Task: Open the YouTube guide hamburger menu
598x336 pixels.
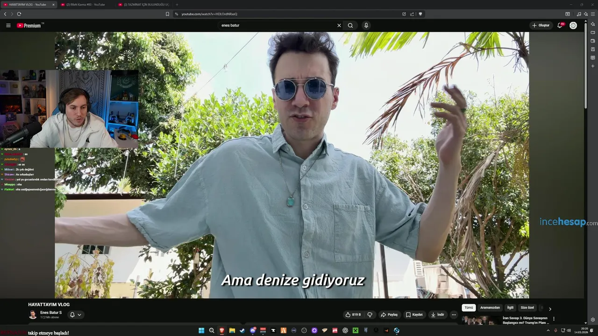Action: click(x=8, y=25)
